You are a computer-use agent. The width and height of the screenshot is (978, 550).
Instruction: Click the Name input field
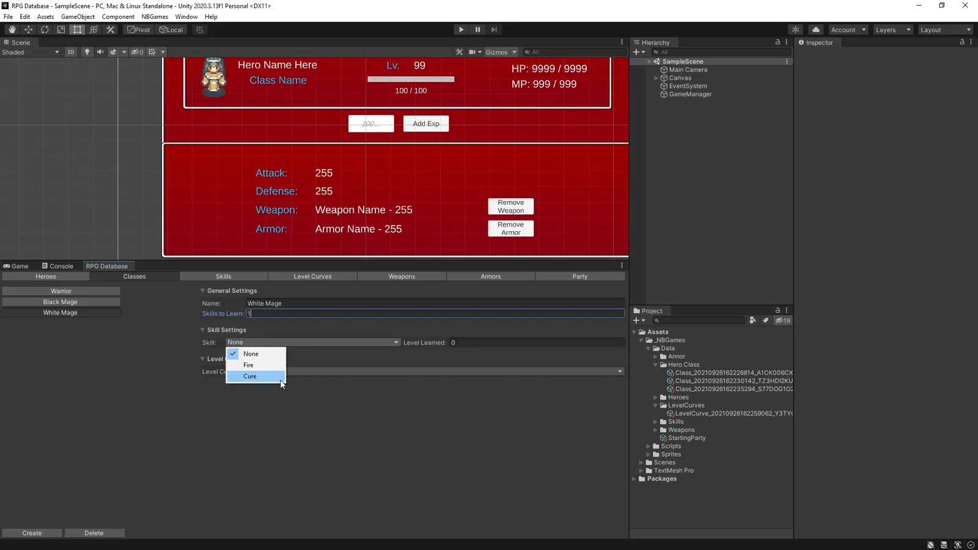(x=435, y=303)
